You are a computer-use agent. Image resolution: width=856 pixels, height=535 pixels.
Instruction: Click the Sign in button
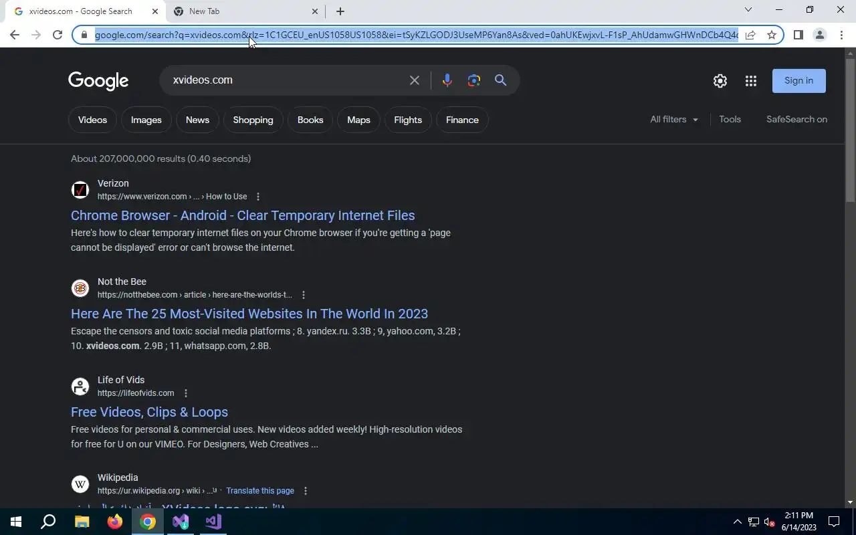click(x=799, y=81)
